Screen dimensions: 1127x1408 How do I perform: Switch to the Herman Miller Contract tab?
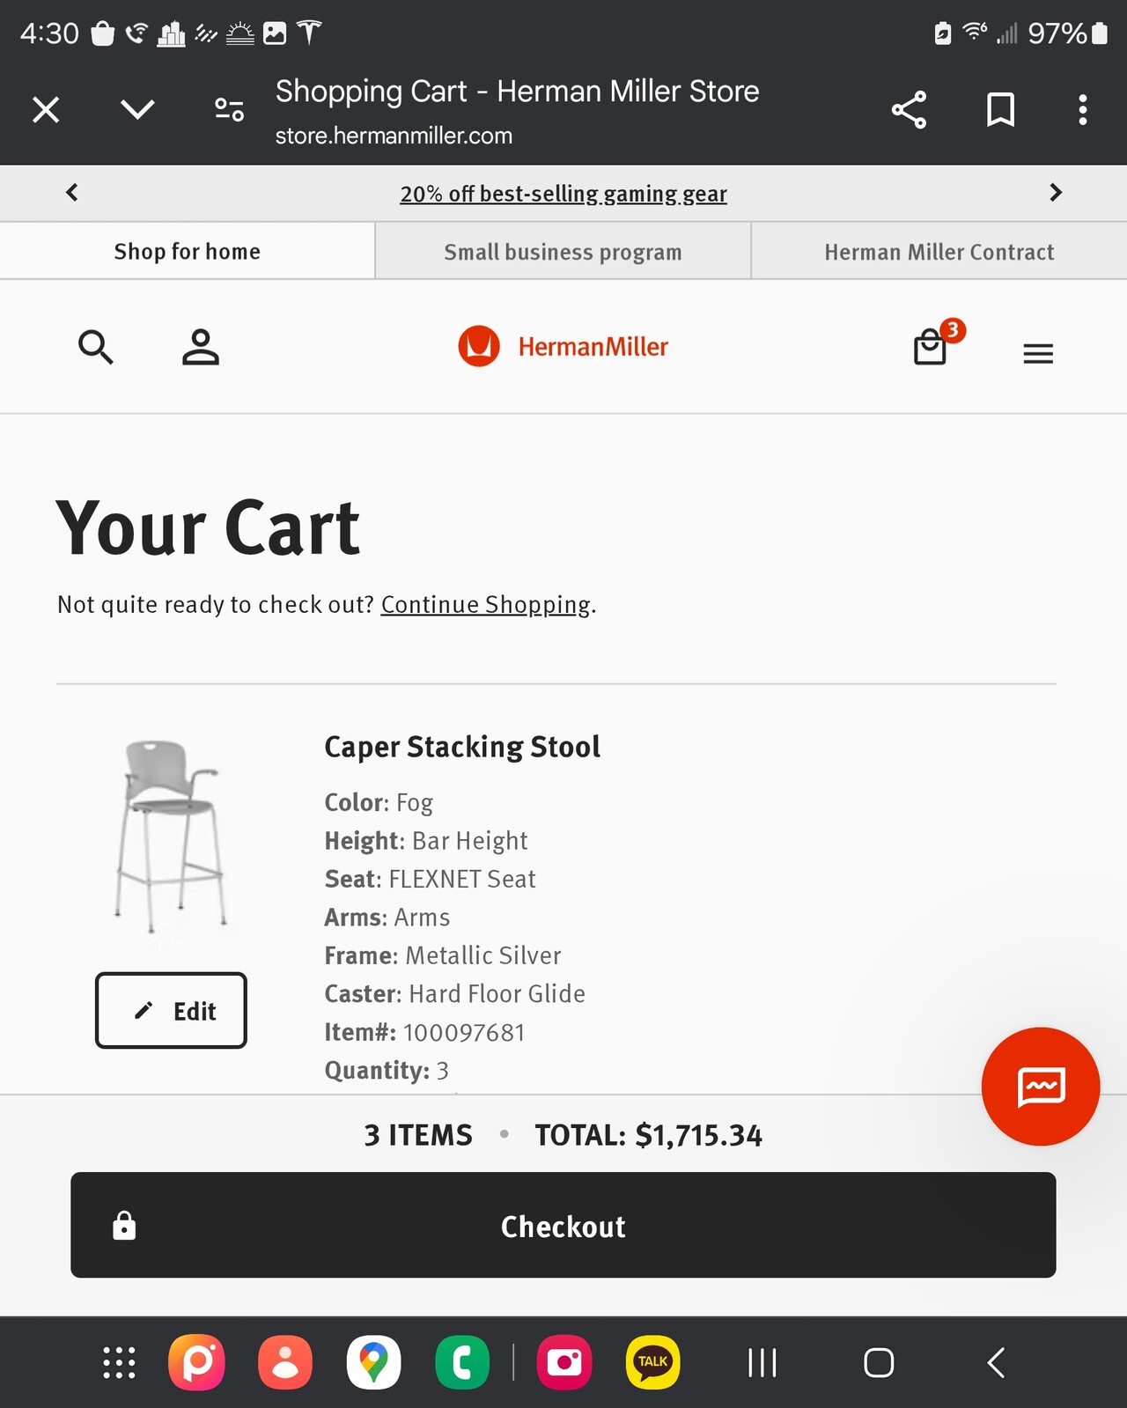(x=939, y=252)
